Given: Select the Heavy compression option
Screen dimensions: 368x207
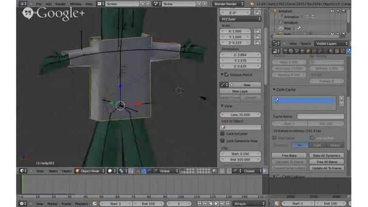Looking at the screenshot, I should [x=335, y=145].
